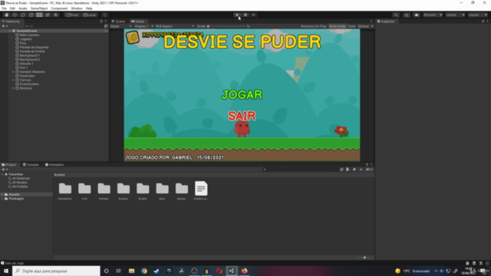Open the Layout dropdown
This screenshot has height=276, width=491.
click(477, 15)
